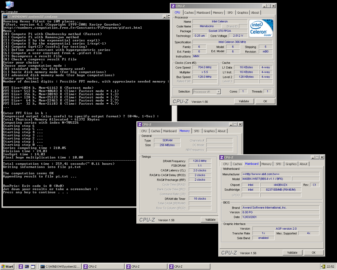Viewport: 337px width, 270px height.
Task: Click the 256 MBytes memory size field
Action: tap(167, 145)
